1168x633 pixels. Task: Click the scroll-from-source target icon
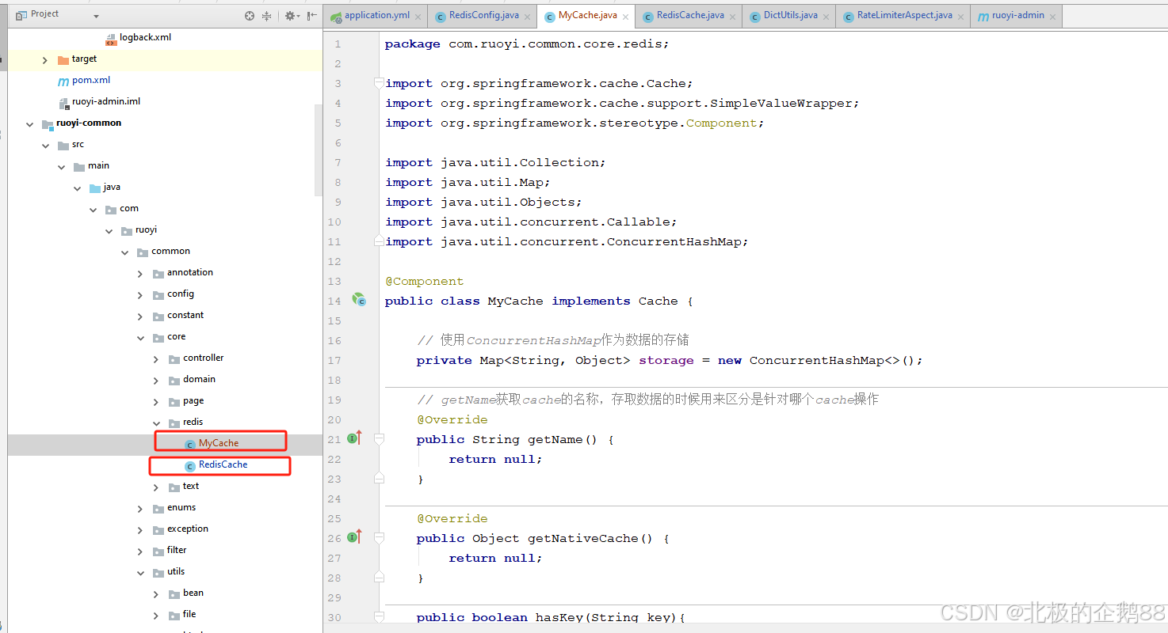250,16
